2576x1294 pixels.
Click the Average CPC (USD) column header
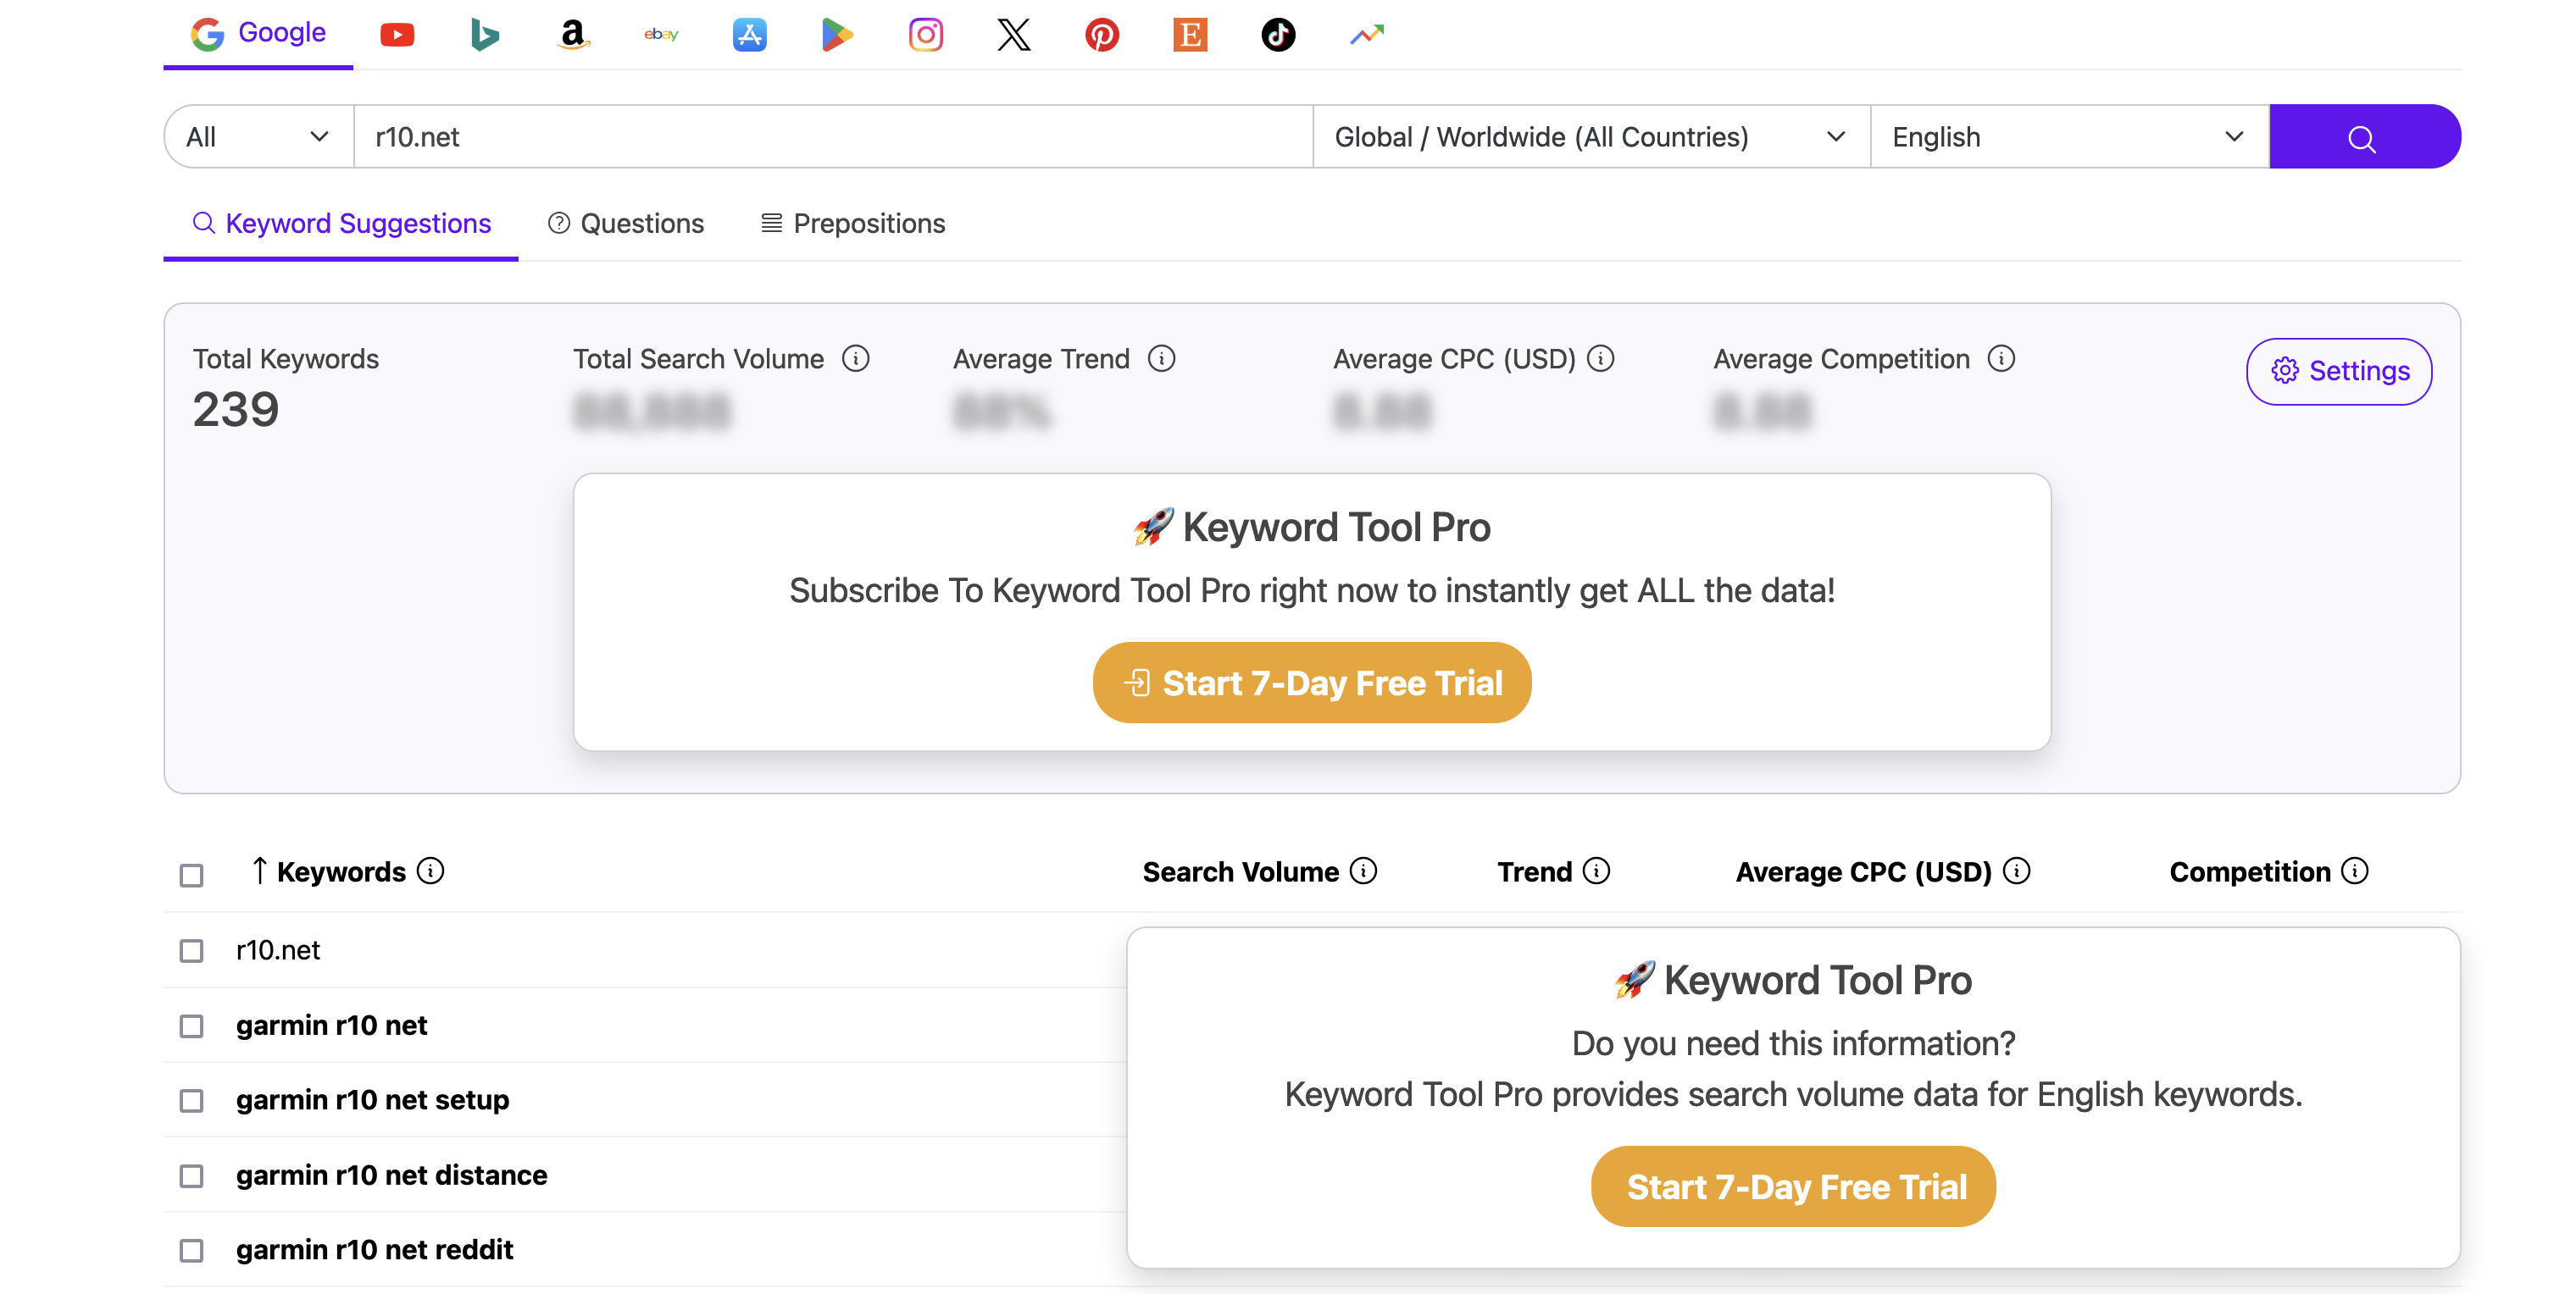(1863, 871)
